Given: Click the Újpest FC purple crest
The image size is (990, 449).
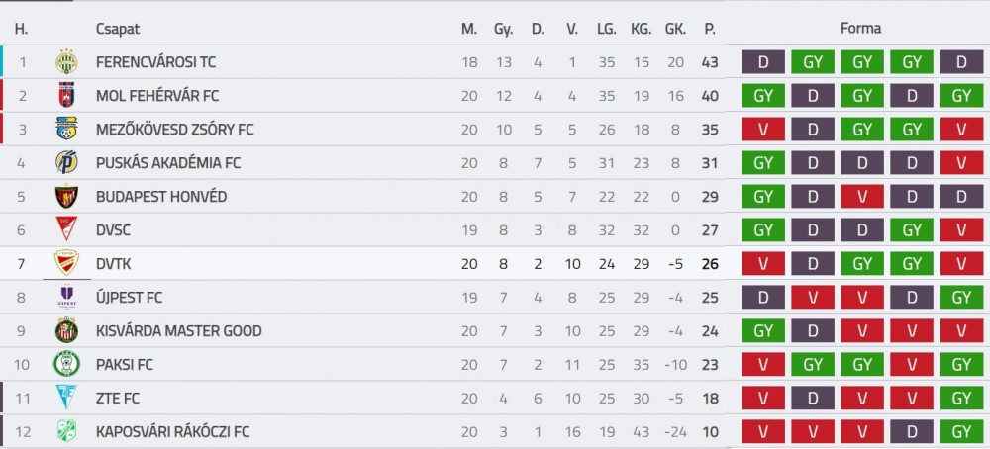Looking at the screenshot, I should (66, 297).
